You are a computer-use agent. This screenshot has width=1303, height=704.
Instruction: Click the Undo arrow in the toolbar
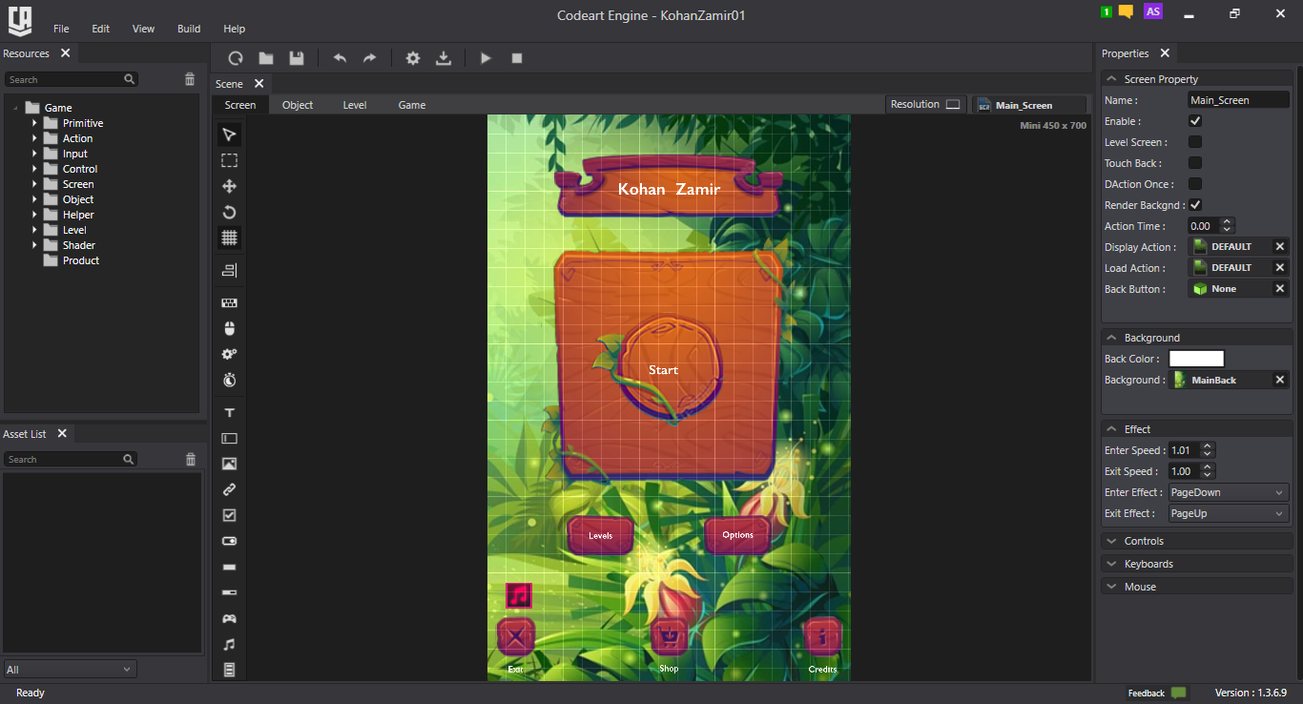point(340,58)
